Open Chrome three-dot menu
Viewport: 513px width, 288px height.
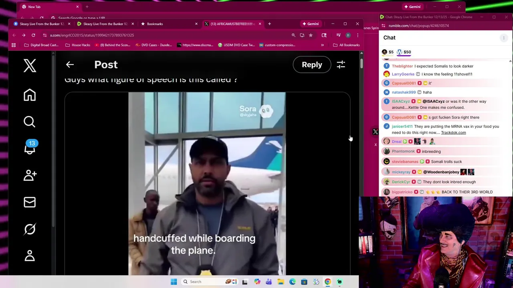[x=357, y=35]
